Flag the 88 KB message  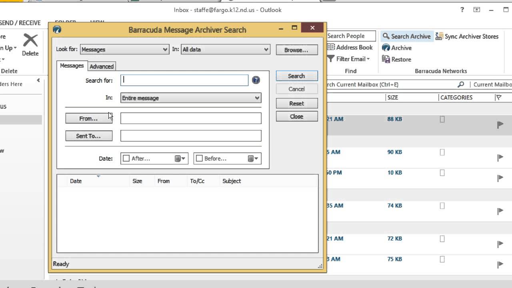click(x=500, y=125)
